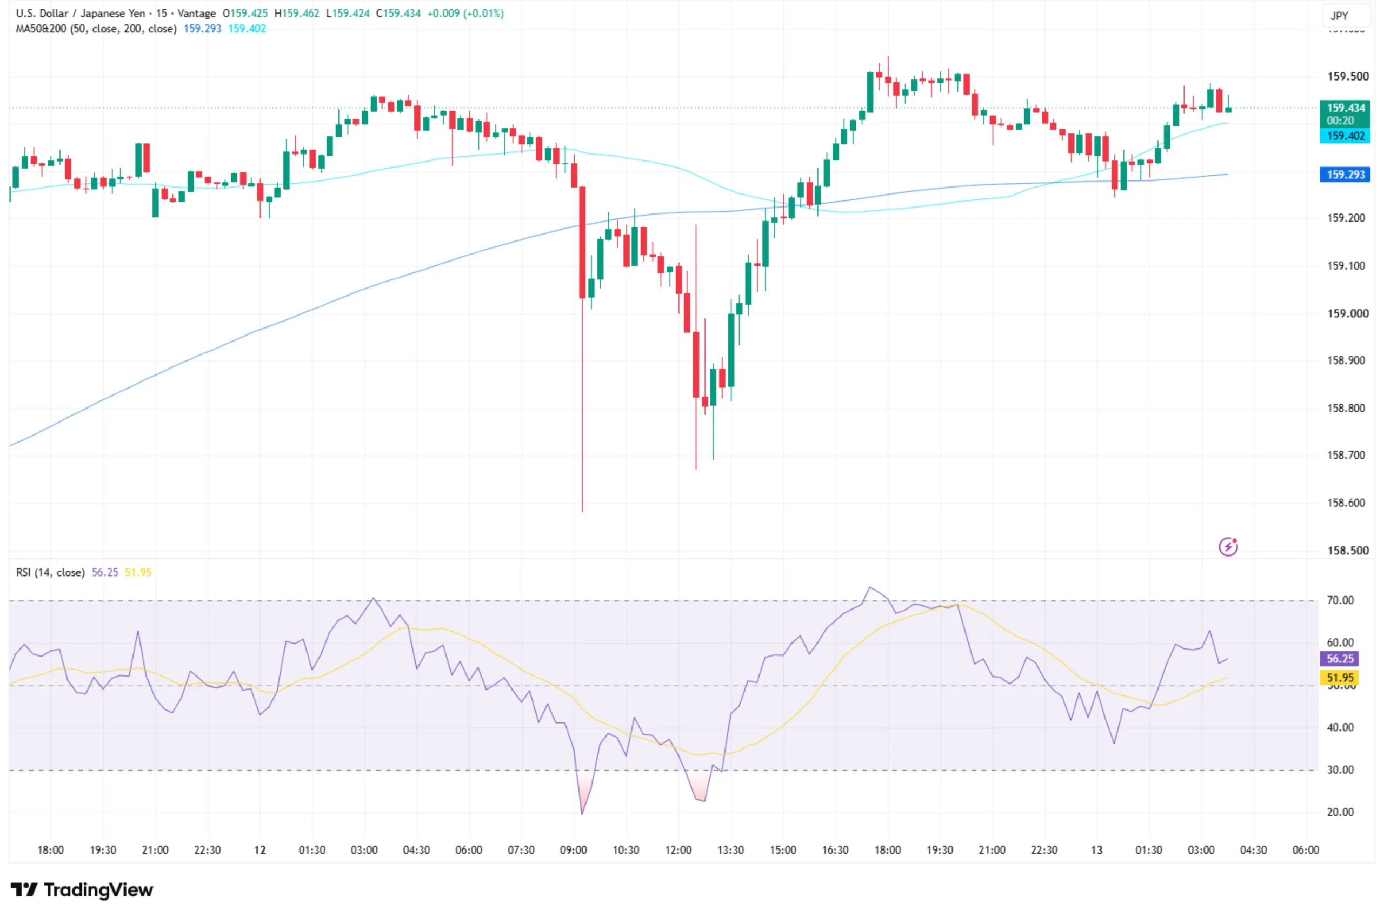The height and width of the screenshot is (917, 1384).
Task: Click MA legend value 159.402
Action: pyautogui.click(x=247, y=29)
